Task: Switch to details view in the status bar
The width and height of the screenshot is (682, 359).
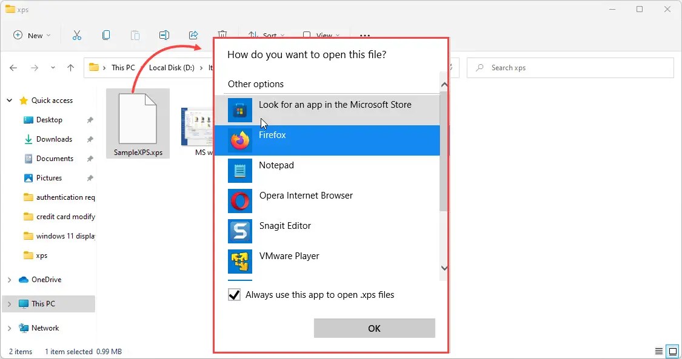Action: click(659, 351)
